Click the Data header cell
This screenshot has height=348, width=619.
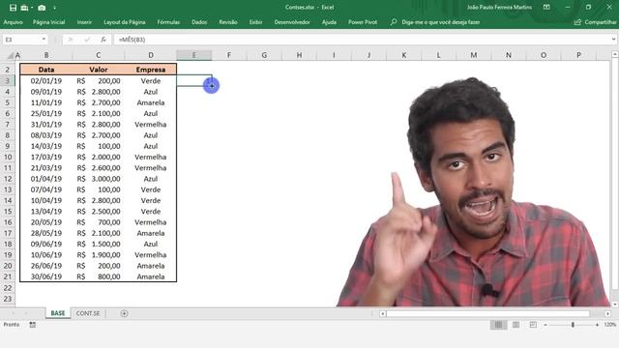(46, 70)
